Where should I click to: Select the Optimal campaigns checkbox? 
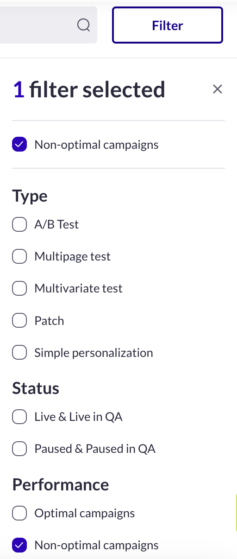coord(19,513)
